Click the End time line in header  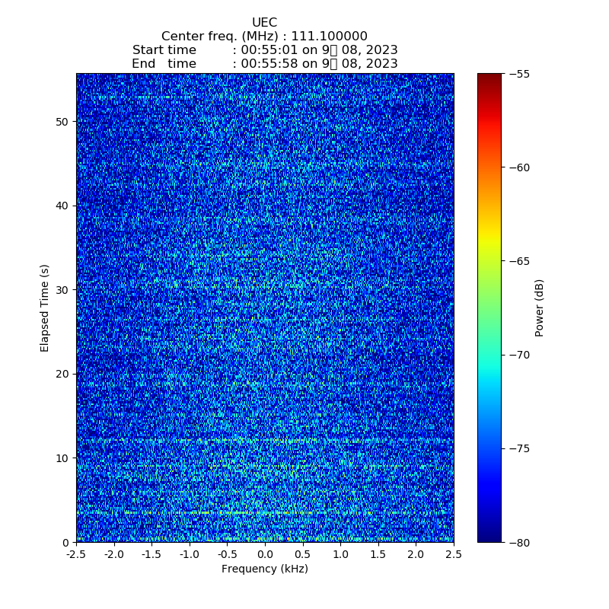tap(264, 64)
